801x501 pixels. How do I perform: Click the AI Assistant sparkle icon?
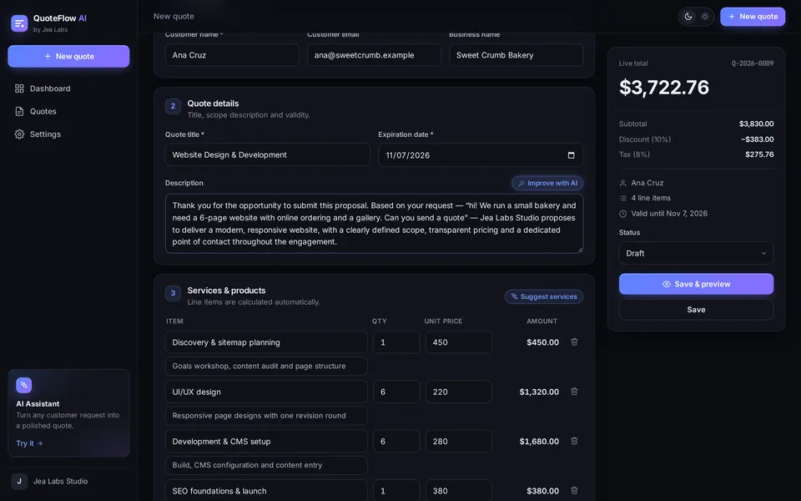pyautogui.click(x=24, y=385)
